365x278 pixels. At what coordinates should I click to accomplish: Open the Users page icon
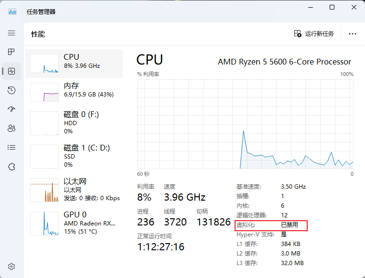(11, 128)
